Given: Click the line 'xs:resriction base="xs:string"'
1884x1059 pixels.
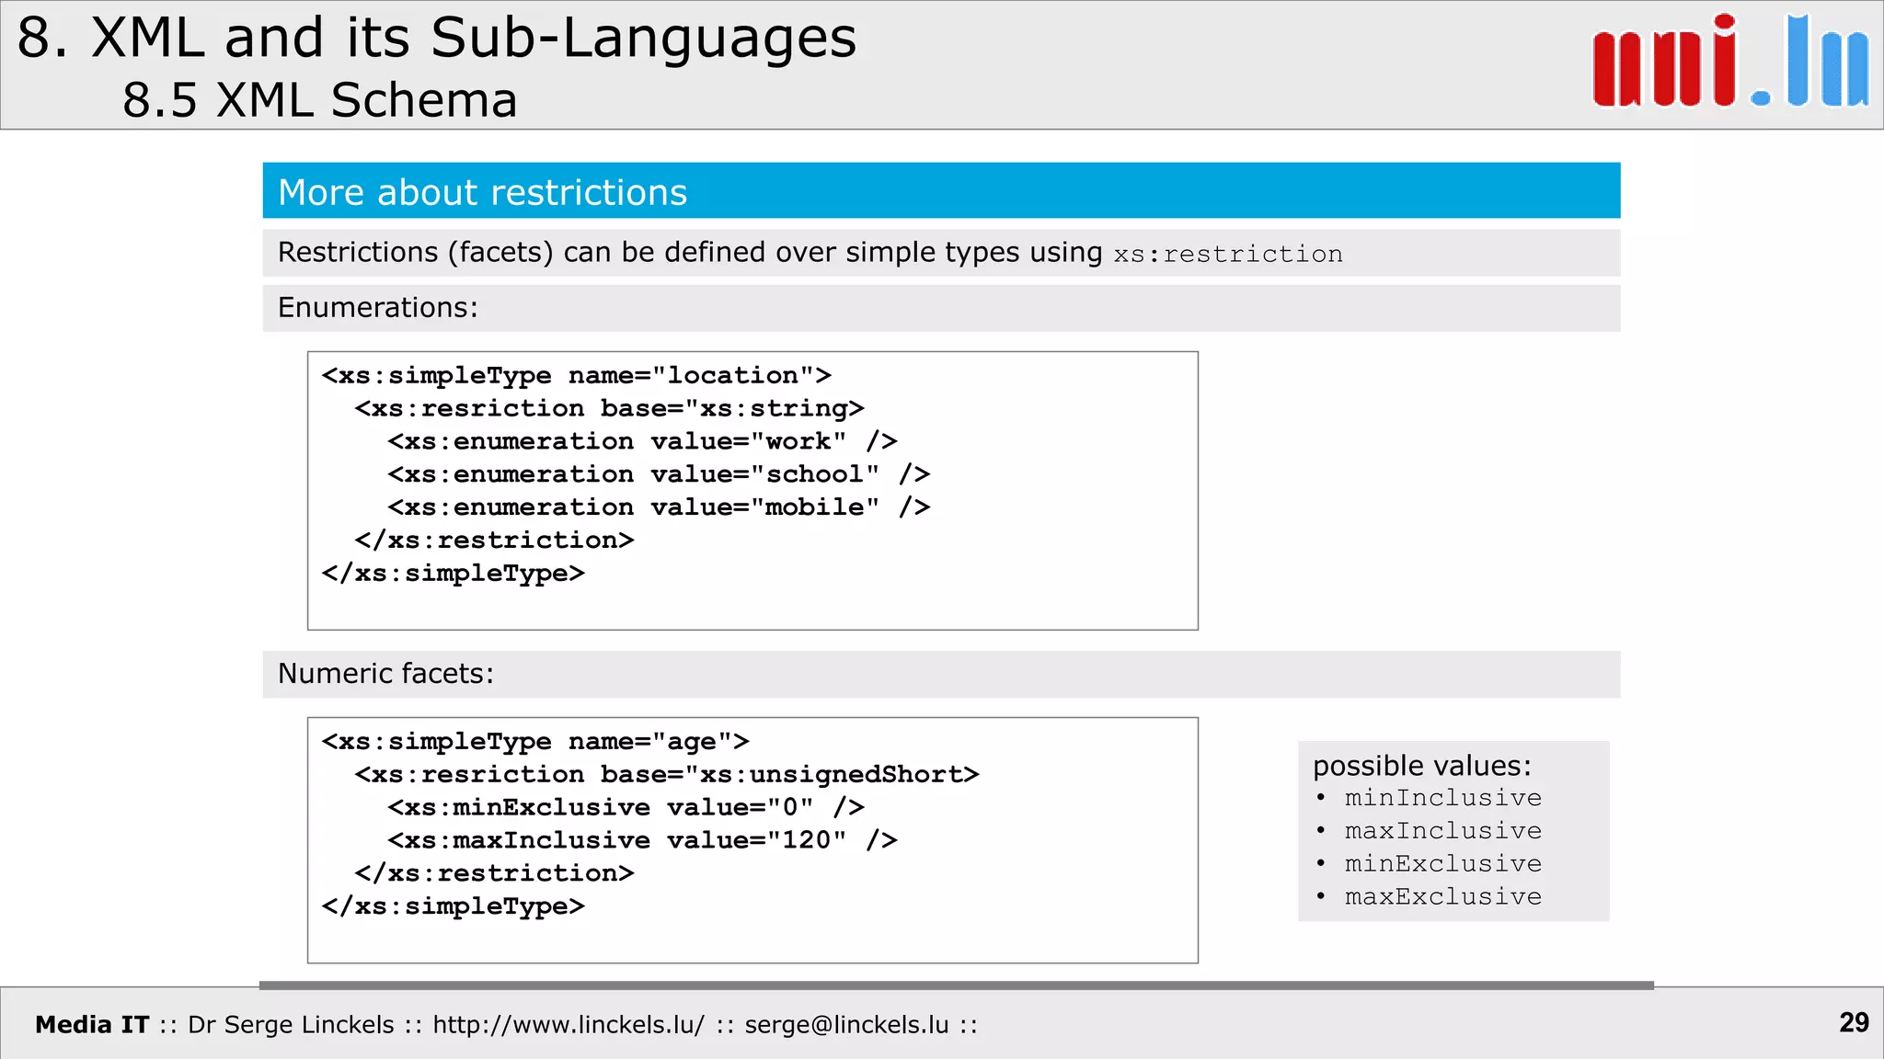Looking at the screenshot, I should point(609,408).
